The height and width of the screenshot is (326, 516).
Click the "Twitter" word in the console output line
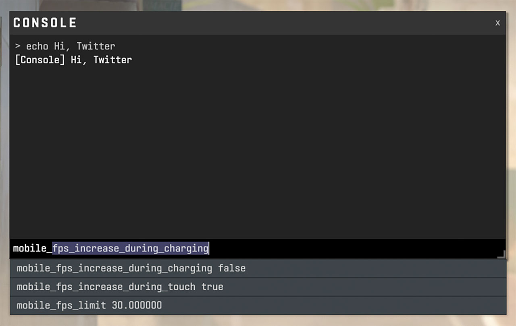pos(112,60)
